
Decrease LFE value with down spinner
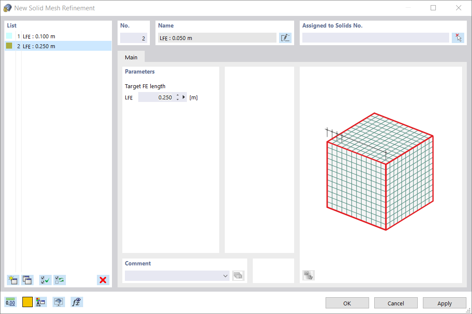[177, 99]
